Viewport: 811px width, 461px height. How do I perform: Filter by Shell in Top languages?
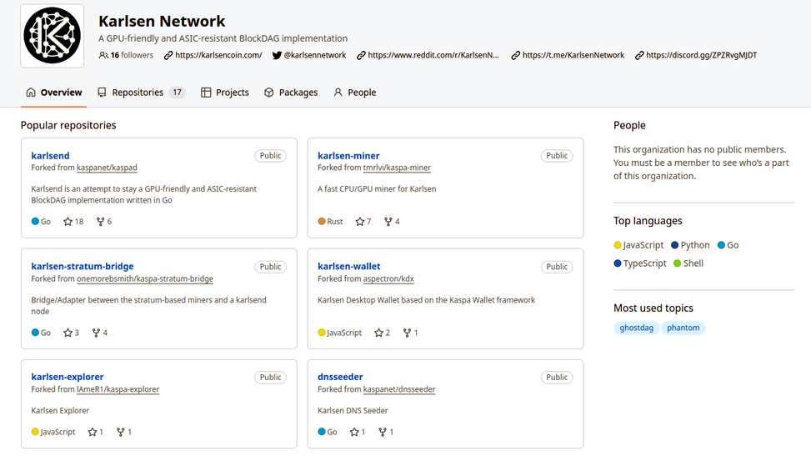point(688,263)
